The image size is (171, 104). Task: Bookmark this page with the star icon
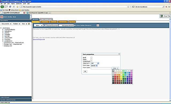click(128, 7)
